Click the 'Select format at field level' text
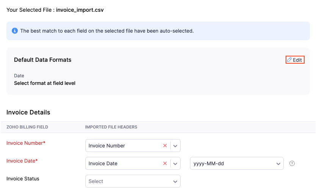Screen dimensions: 319x191 point(44,83)
